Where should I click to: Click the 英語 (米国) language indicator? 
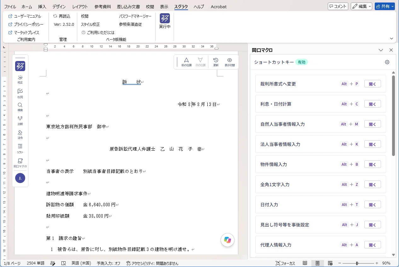[81, 263]
